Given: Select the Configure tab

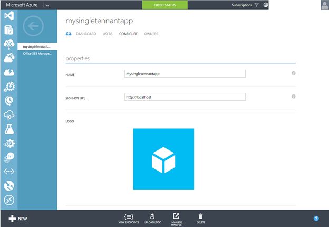Looking at the screenshot, I should click(129, 34).
